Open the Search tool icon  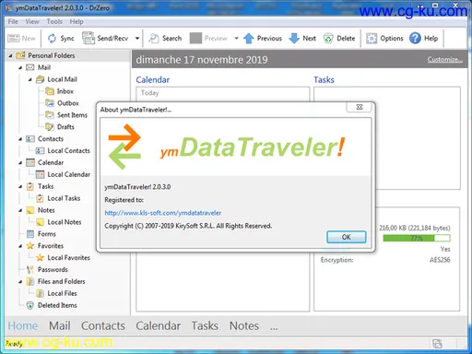click(153, 39)
